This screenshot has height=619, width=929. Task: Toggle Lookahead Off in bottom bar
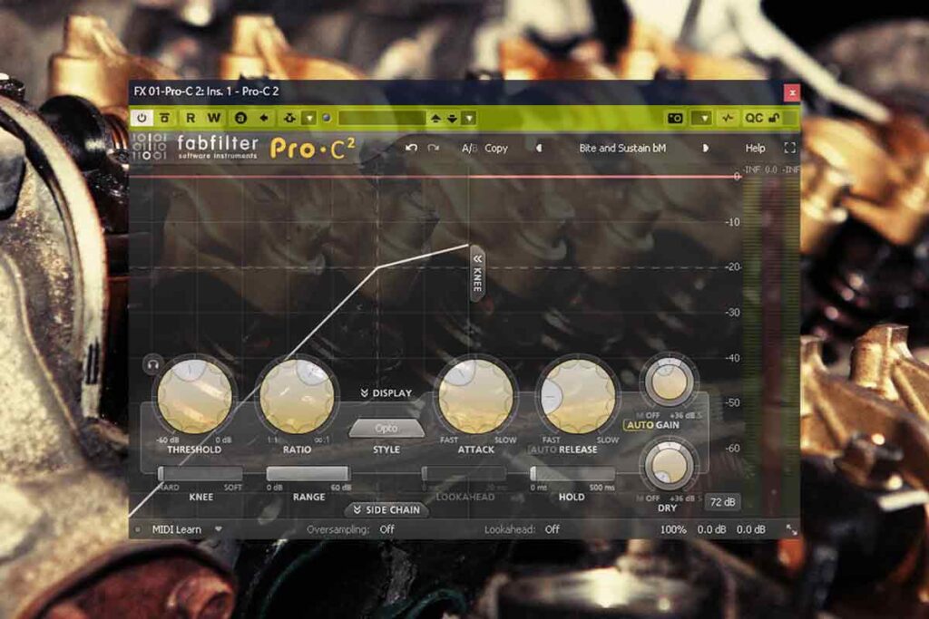553,529
